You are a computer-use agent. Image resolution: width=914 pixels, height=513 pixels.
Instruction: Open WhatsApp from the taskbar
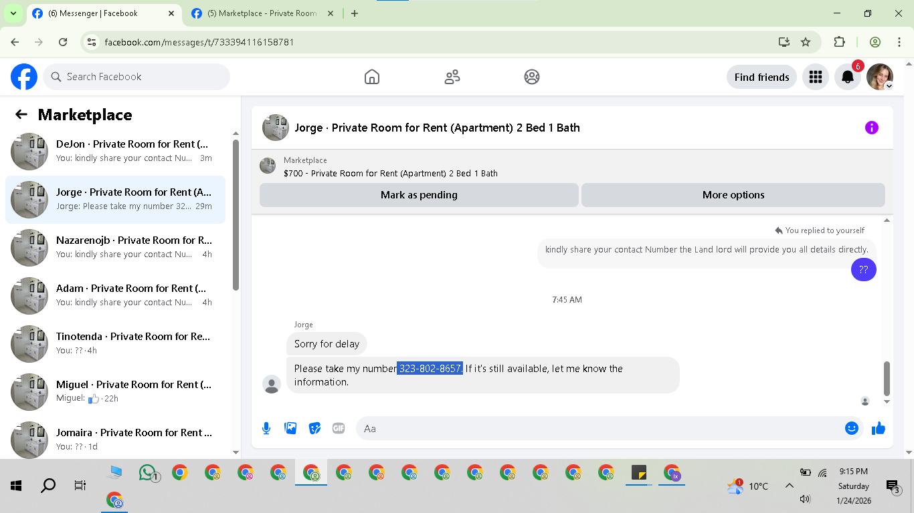click(x=148, y=473)
